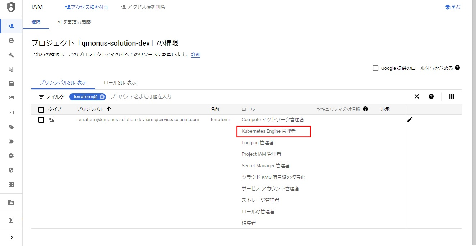This screenshot has width=476, height=246.
Task: Select the terraform service account row checkbox
Action: point(41,120)
